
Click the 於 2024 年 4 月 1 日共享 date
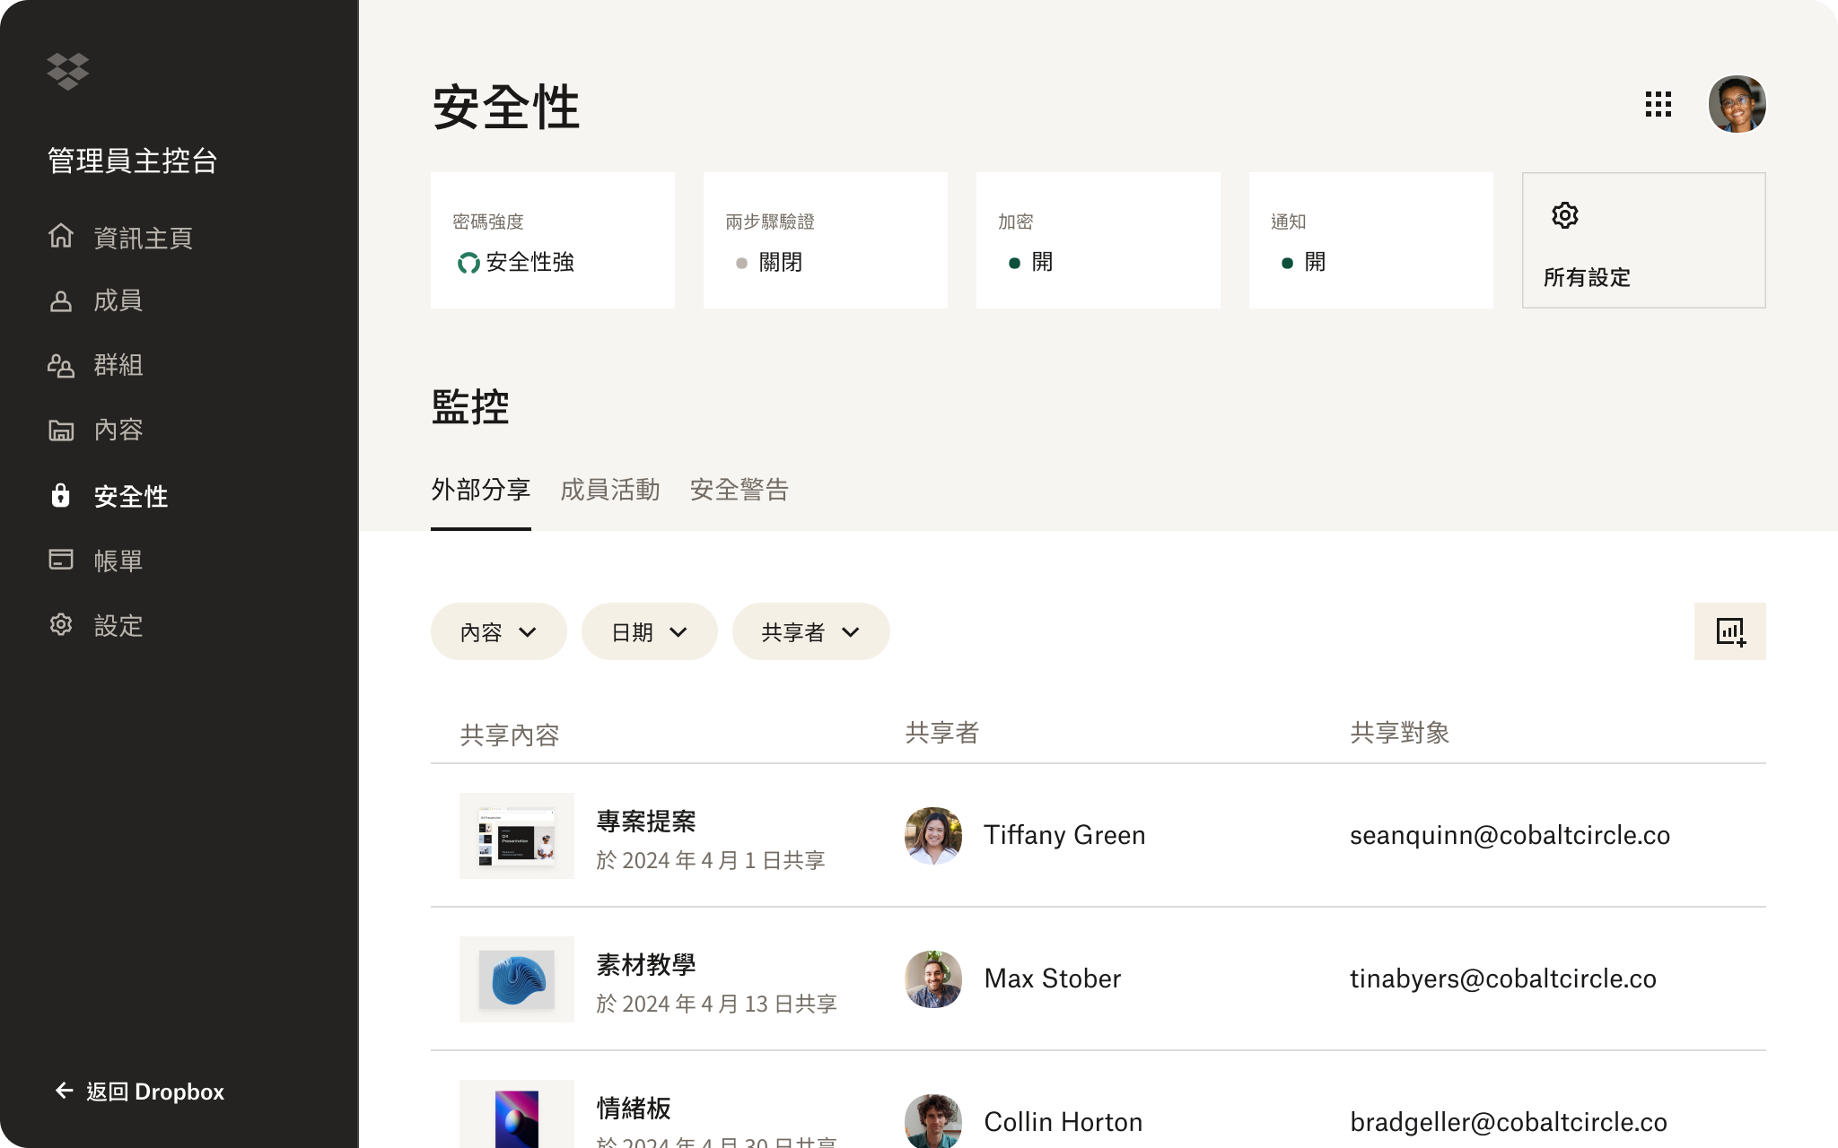coord(711,860)
